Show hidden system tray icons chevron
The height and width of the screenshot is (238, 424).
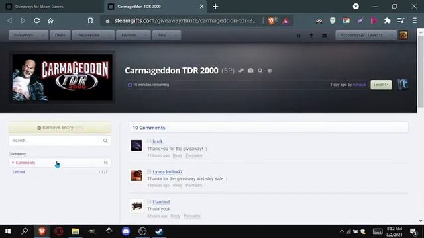342,231
